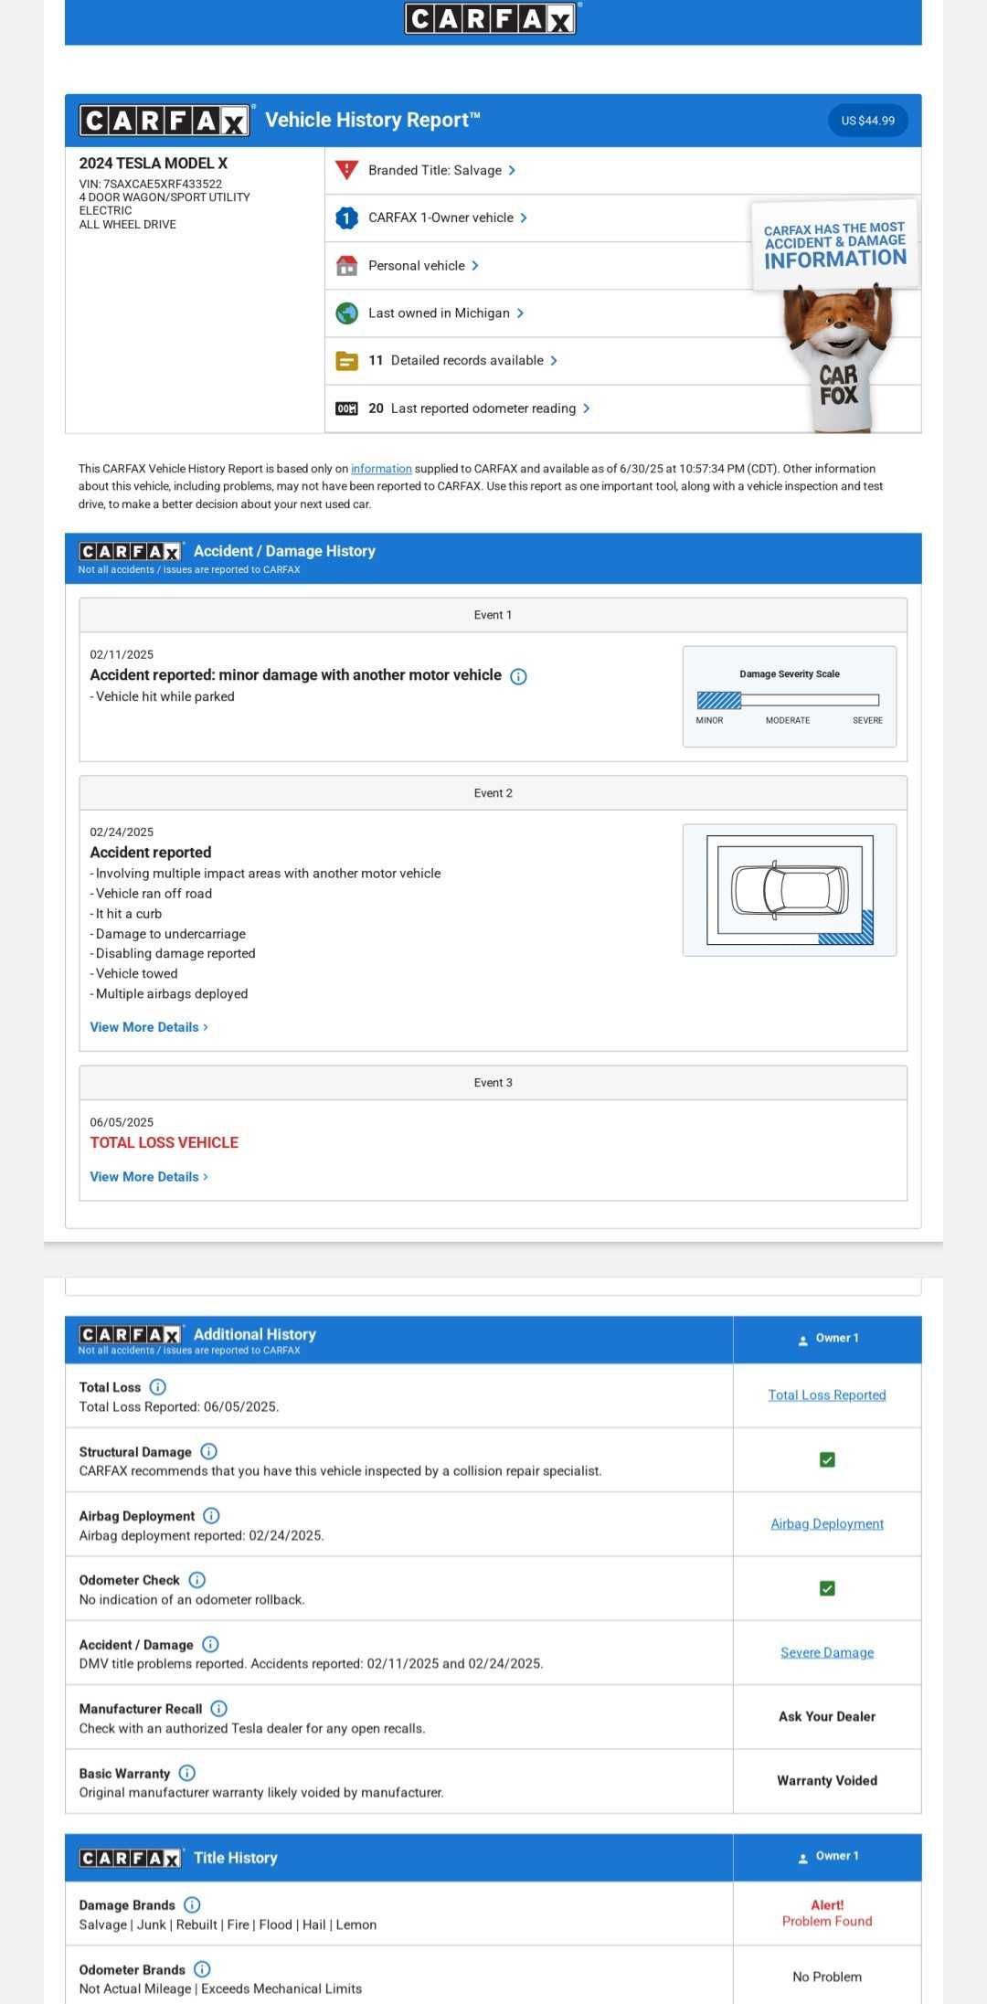987x2004 pixels.
Task: Click Alert! Problem Found text
Action: click(x=827, y=1913)
